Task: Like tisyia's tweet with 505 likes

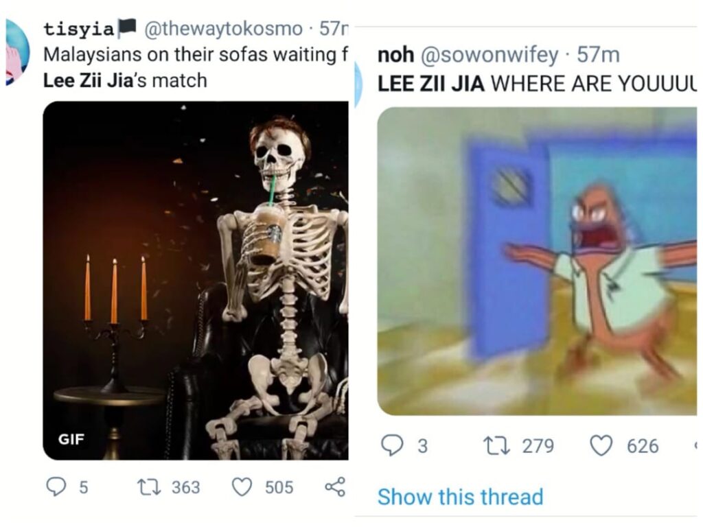Action: coord(242,487)
